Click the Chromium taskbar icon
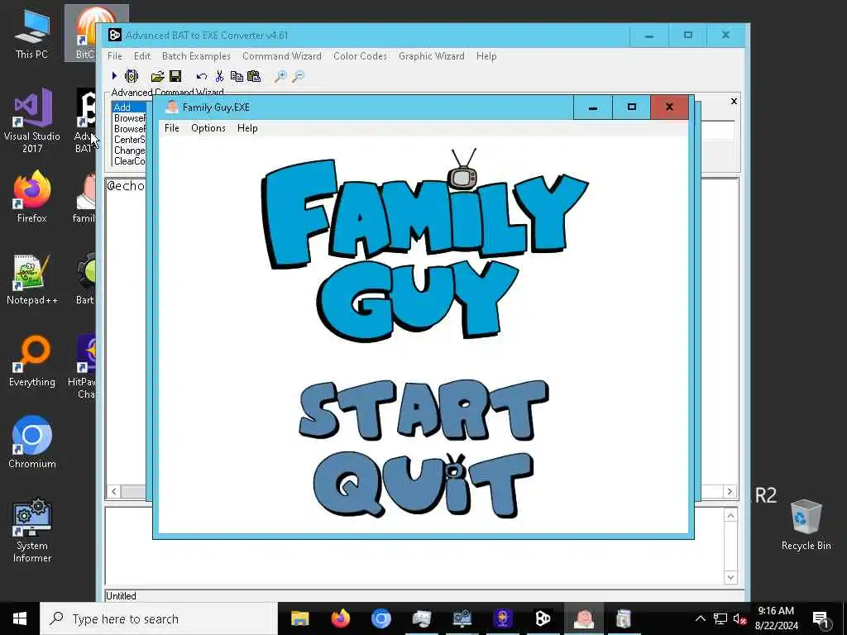The image size is (847, 635). pyautogui.click(x=380, y=618)
